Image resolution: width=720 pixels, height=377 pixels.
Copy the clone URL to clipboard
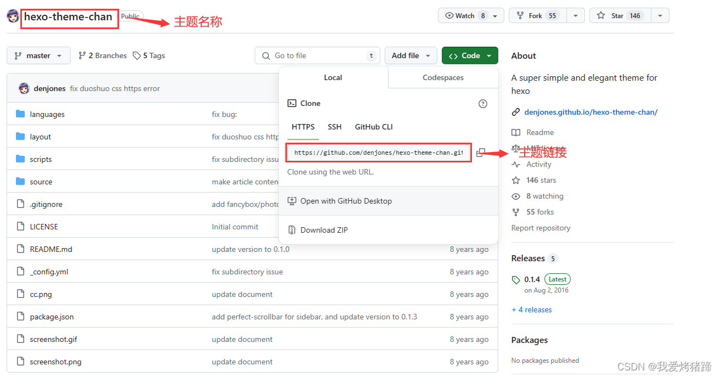[x=481, y=153]
